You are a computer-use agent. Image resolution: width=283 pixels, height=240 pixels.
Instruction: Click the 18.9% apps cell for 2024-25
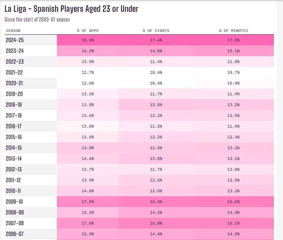click(x=88, y=40)
